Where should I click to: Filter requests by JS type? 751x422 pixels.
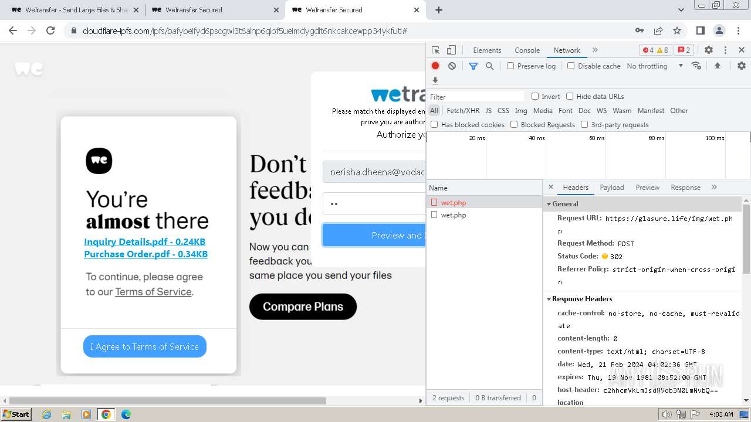tap(488, 110)
